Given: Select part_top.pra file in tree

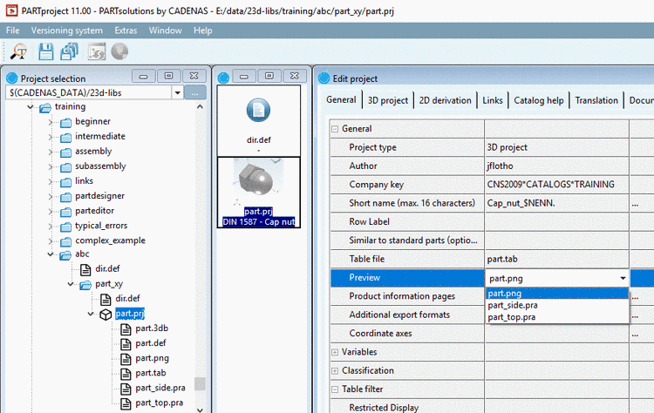Looking at the screenshot, I should click(x=160, y=403).
